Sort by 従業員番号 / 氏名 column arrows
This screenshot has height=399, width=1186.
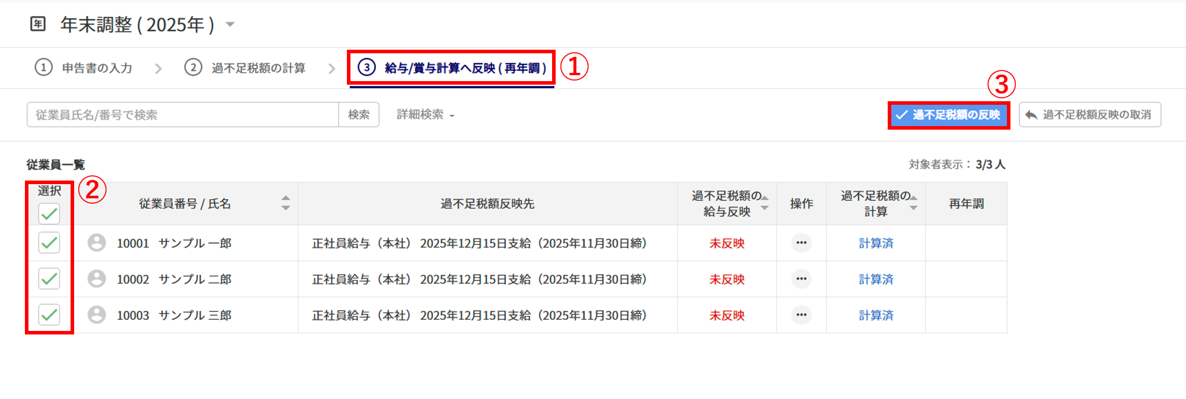coord(286,203)
